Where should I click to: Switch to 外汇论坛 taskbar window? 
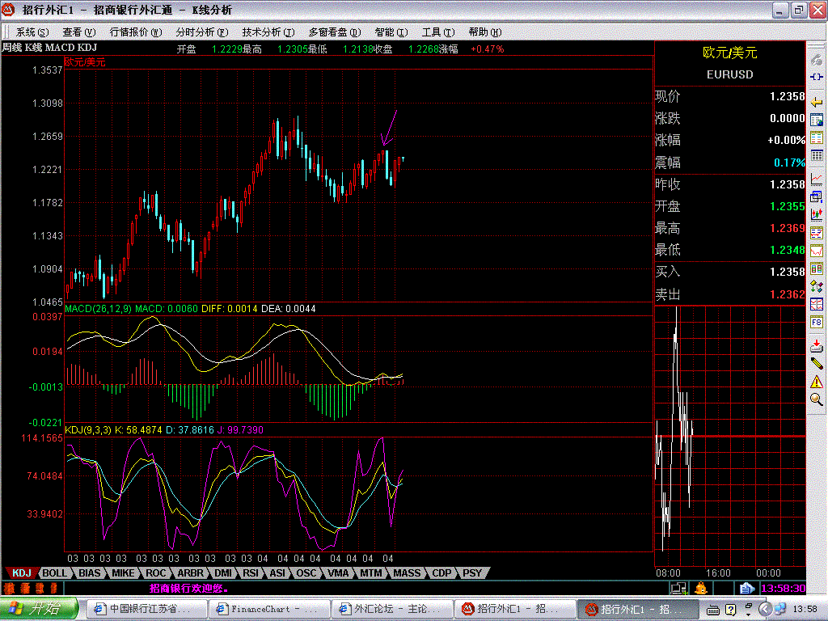[x=391, y=609]
